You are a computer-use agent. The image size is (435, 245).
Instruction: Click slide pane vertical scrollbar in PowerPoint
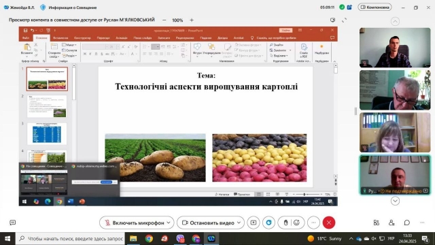pyautogui.click(x=336, y=122)
